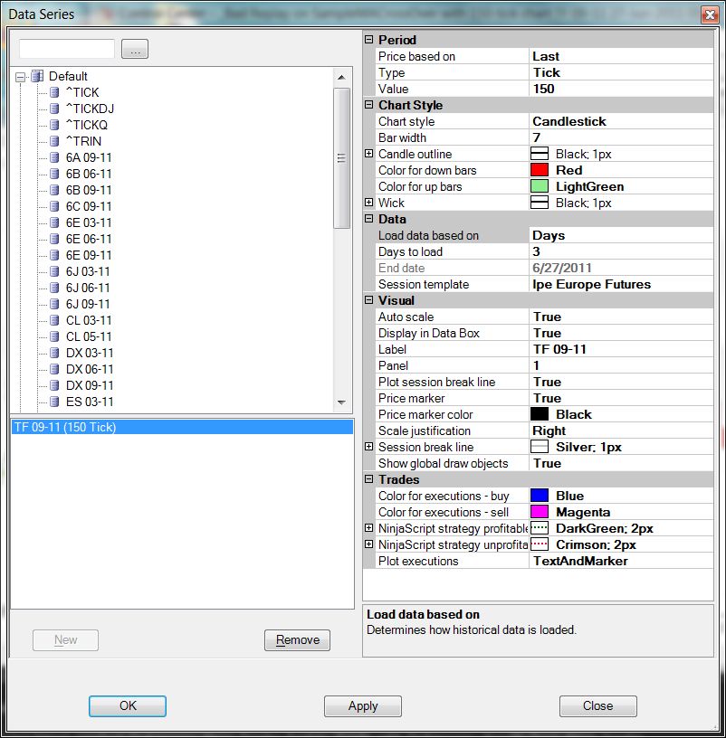
Task: Click the CL 05-11 instrument icon
Action: coord(54,336)
